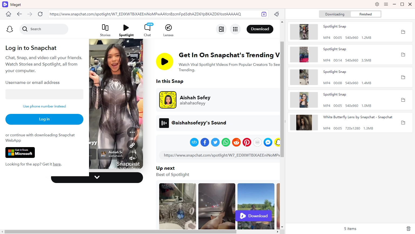
Task: Open the Spotlight section
Action: coord(126,30)
